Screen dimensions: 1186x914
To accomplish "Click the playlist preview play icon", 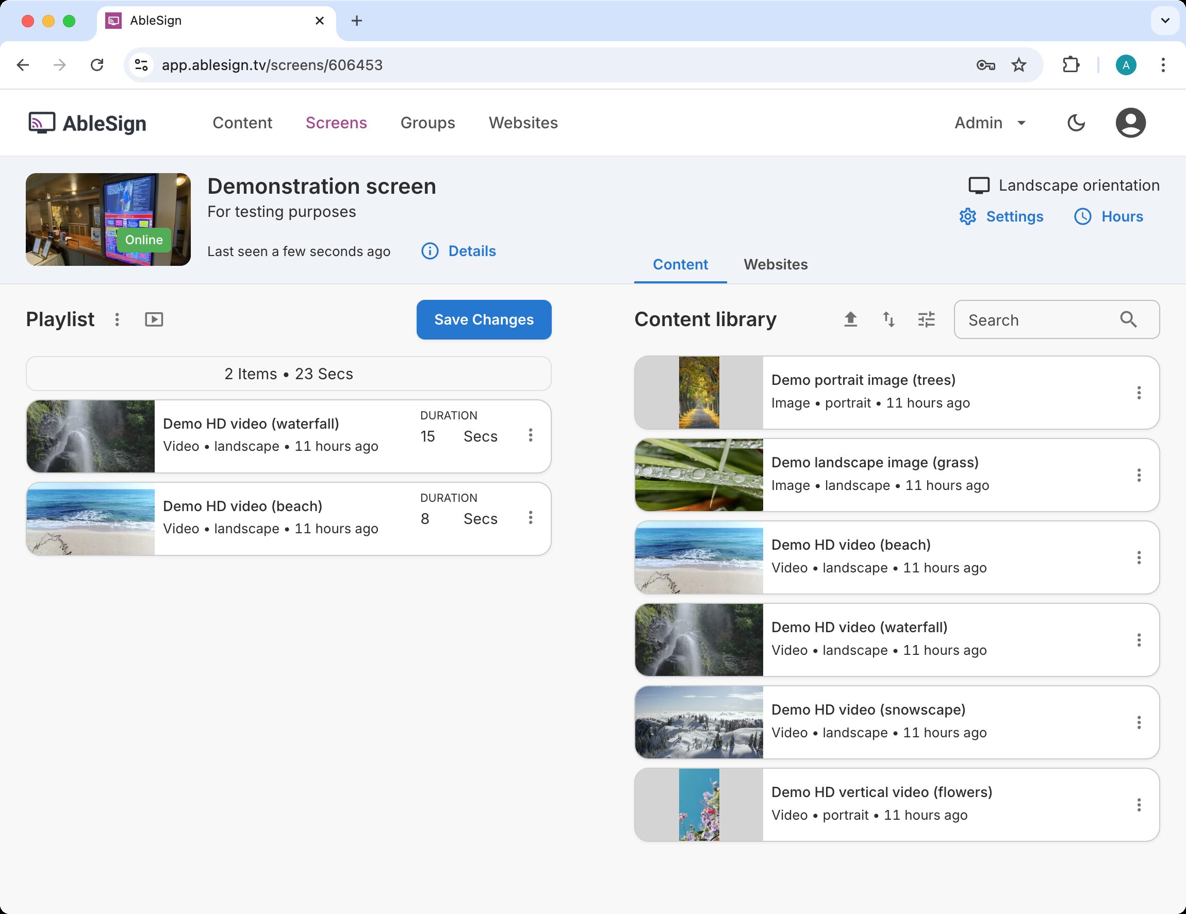I will point(154,319).
